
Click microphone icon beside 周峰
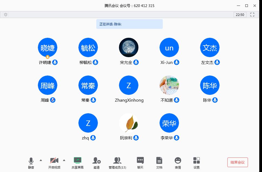click(x=53, y=100)
